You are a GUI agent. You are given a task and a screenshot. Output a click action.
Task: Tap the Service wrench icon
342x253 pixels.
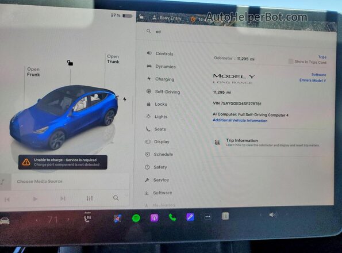[x=147, y=180]
